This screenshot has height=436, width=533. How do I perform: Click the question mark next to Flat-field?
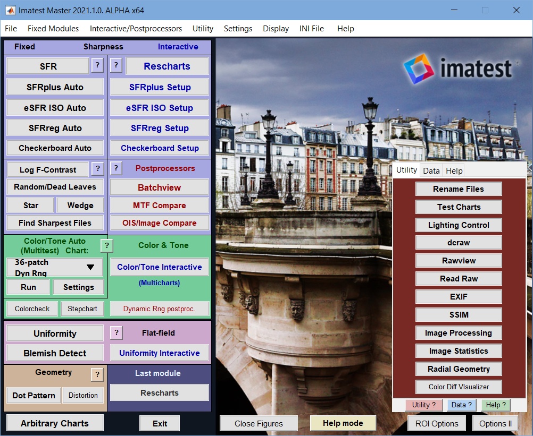coord(116,332)
